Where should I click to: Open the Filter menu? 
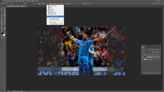(x=23, y=1)
